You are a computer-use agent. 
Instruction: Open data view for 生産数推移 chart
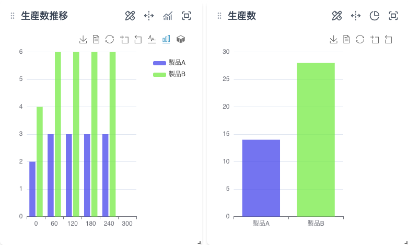pyautogui.click(x=96, y=39)
